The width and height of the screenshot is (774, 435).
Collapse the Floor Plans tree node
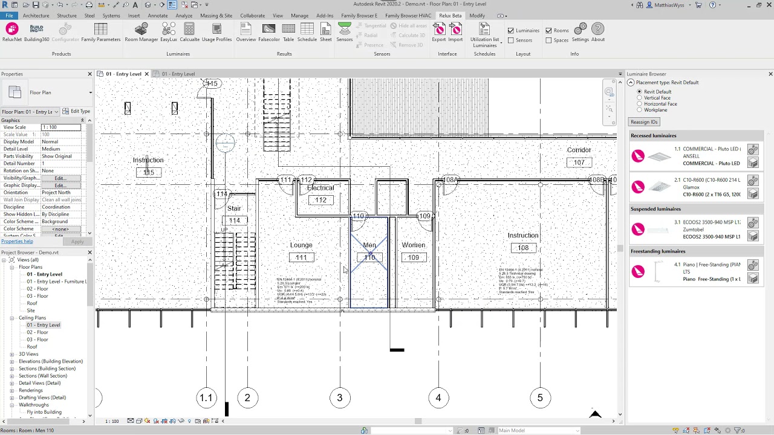pyautogui.click(x=11, y=267)
